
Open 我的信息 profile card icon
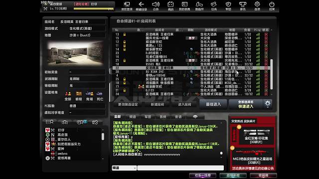(184, 6)
